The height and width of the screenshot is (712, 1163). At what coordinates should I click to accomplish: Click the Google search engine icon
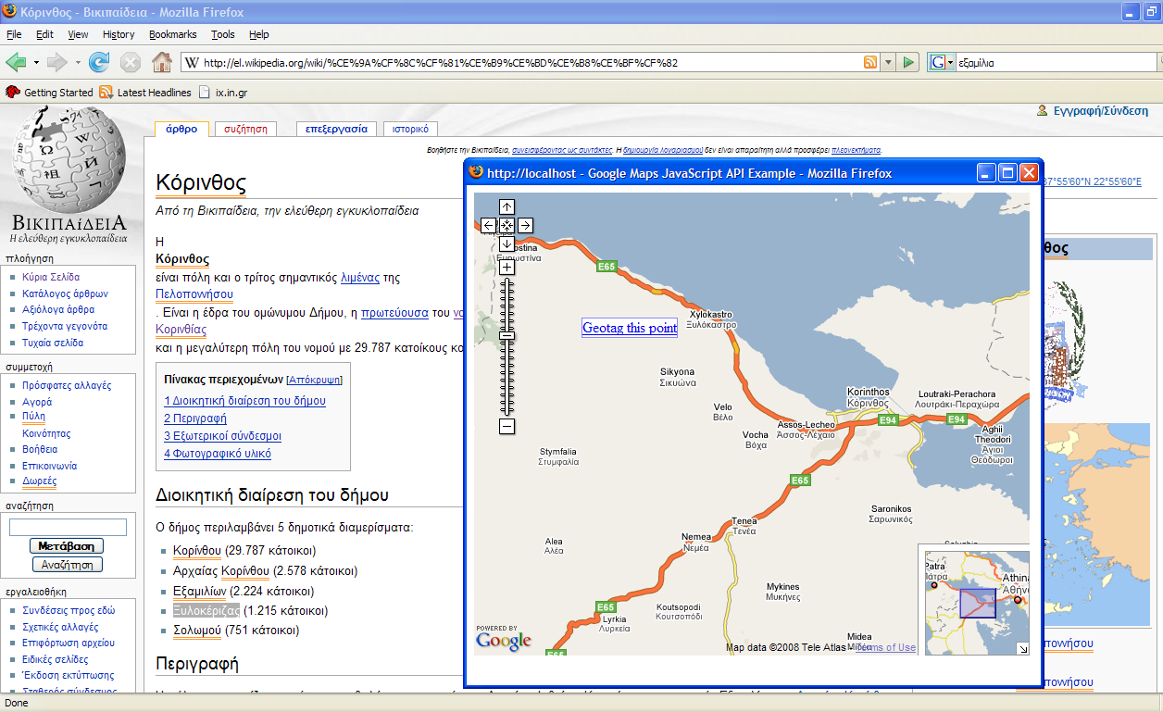click(938, 63)
